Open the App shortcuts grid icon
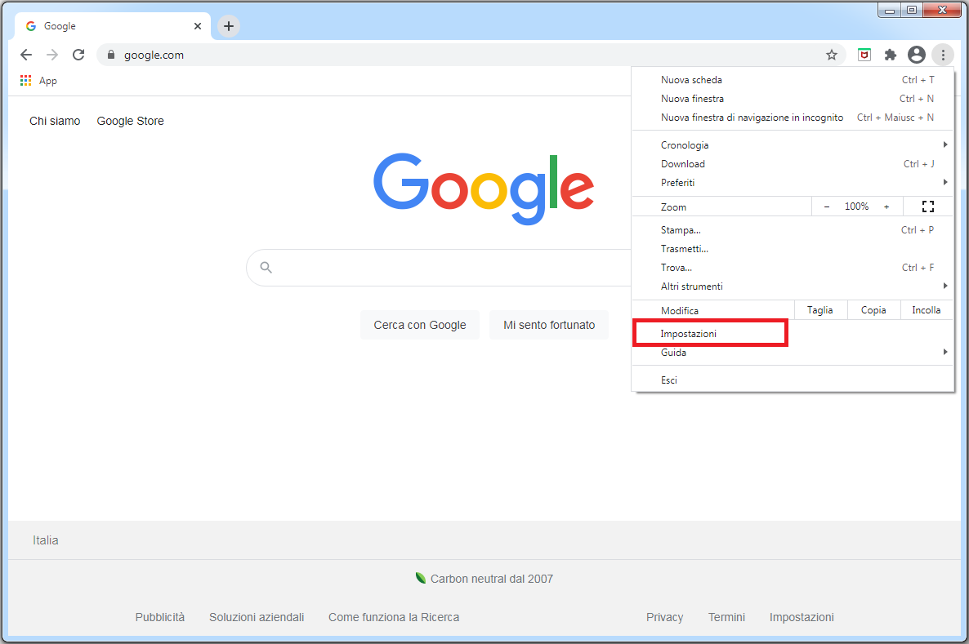The width and height of the screenshot is (969, 644). [x=26, y=80]
